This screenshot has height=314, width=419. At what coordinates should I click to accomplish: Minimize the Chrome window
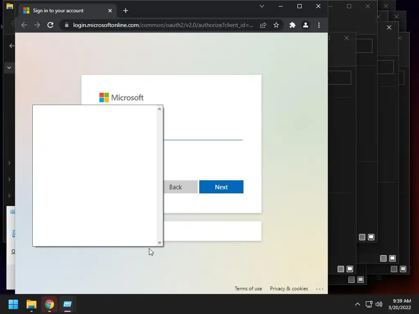(x=281, y=6)
